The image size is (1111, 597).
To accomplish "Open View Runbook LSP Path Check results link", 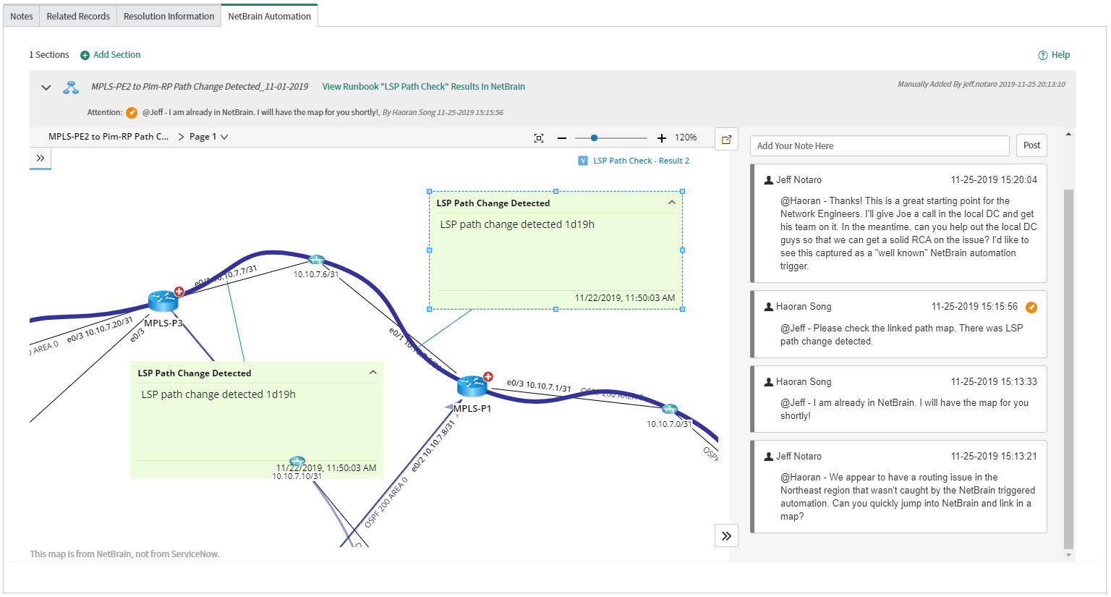I will pyautogui.click(x=424, y=86).
